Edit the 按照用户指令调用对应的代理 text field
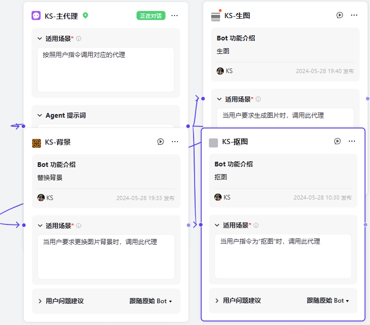 pos(105,69)
